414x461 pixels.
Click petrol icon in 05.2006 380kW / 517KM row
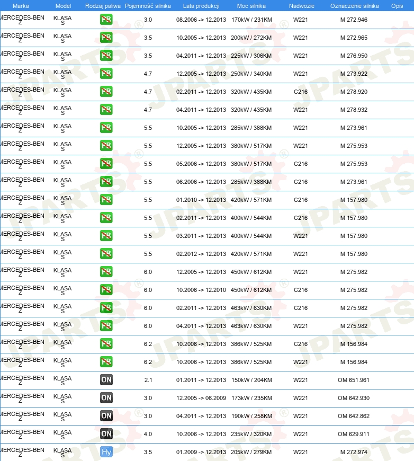point(106,164)
